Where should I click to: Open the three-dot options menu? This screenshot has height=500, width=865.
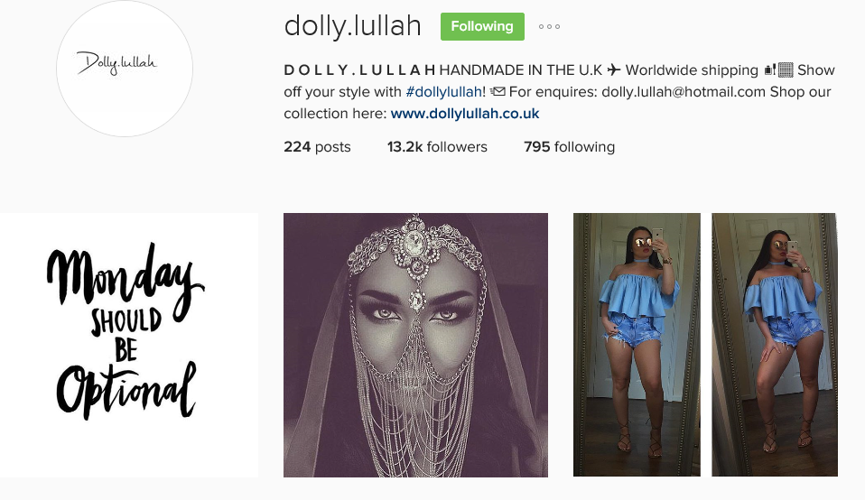549,26
